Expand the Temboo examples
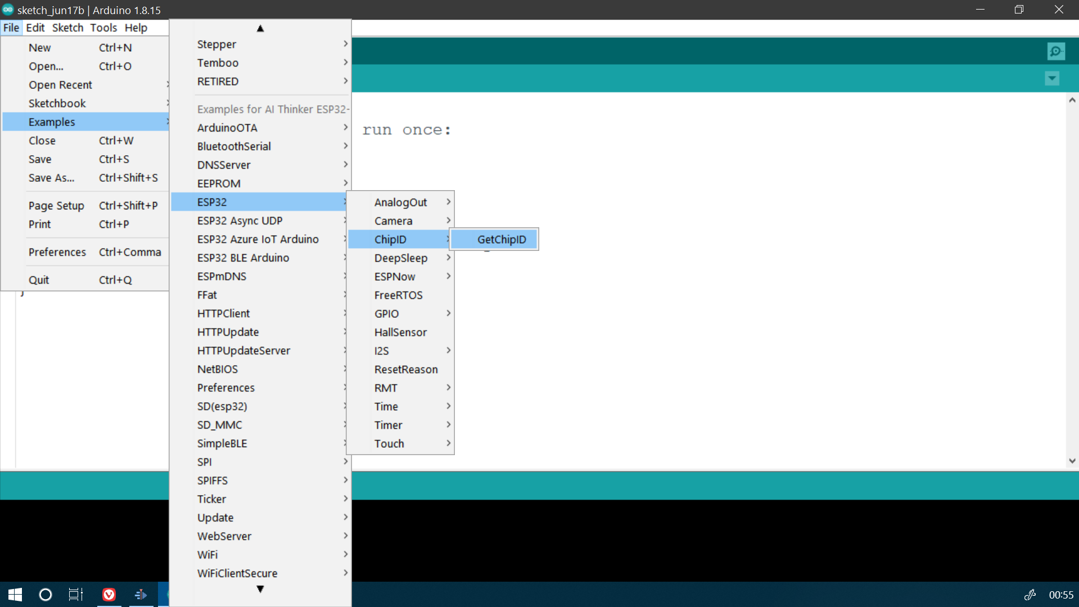1079x607 pixels. (260, 63)
